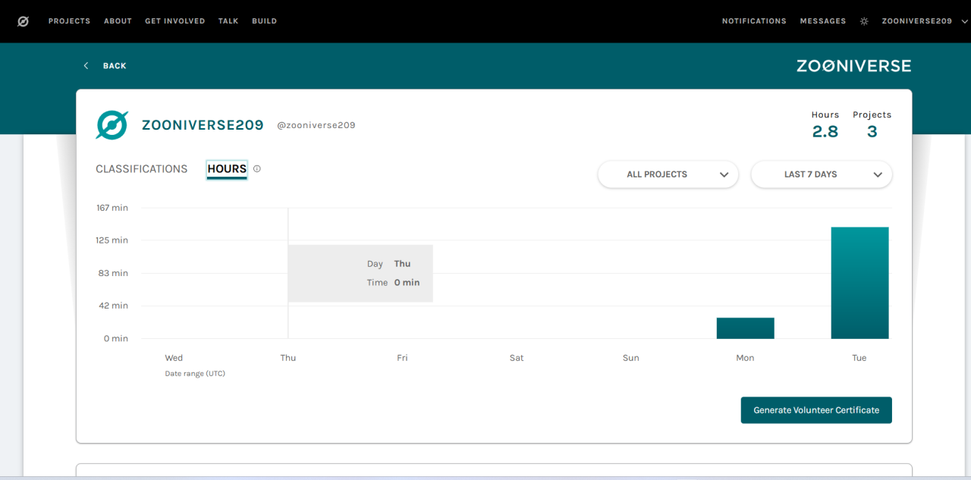Image resolution: width=971 pixels, height=480 pixels.
Task: Click the ZOONIVERSE209 profile avatar
Action: click(112, 125)
